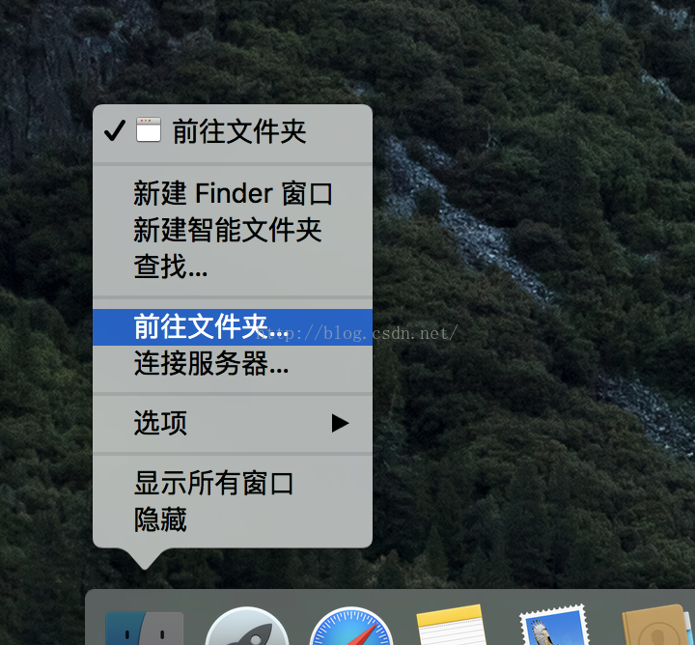695x645 pixels.
Task: Click window icon beside checked 前往文件夹
Action: 149,129
